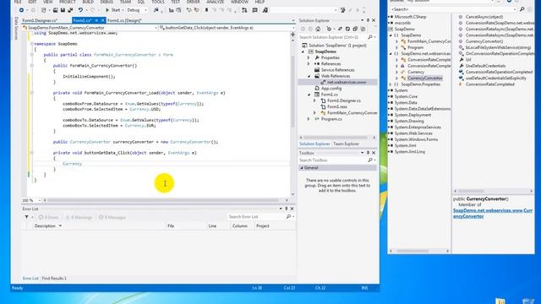This screenshot has width=541, height=304.
Task: Sort Error List by the Project column
Action: pyautogui.click(x=263, y=226)
